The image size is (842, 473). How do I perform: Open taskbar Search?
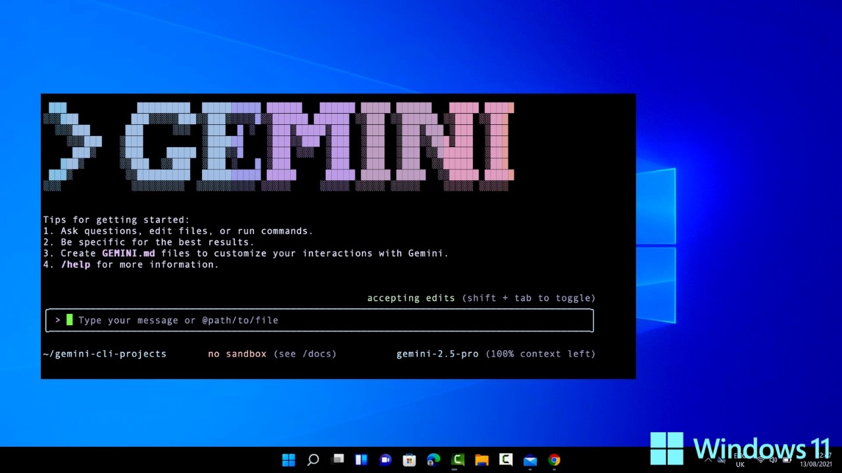pyautogui.click(x=313, y=460)
